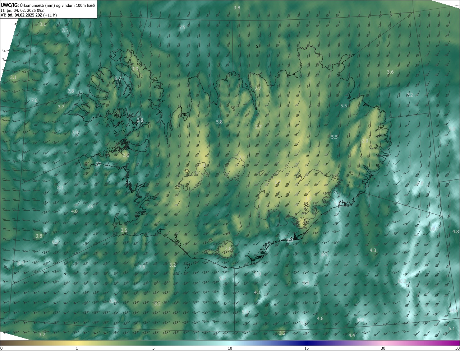Image resolution: width=460 pixels, height=351 pixels.
Task: Click the color scale tick label '1'
Action: [77, 348]
